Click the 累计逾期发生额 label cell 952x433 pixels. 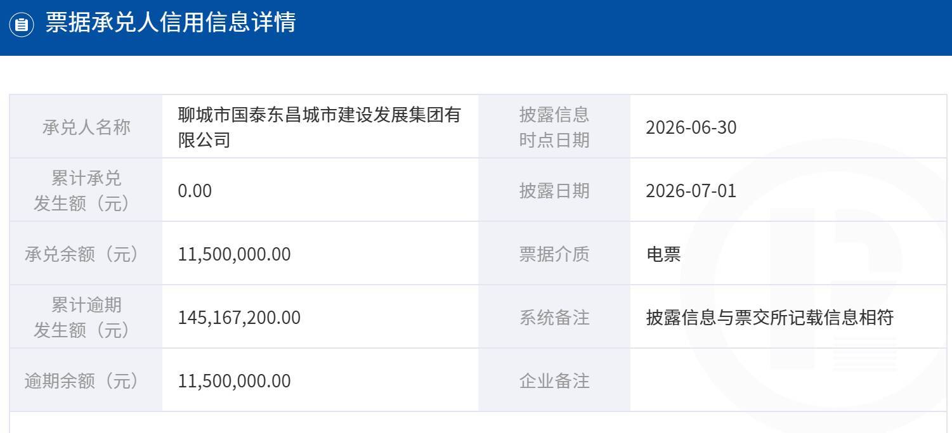86,317
